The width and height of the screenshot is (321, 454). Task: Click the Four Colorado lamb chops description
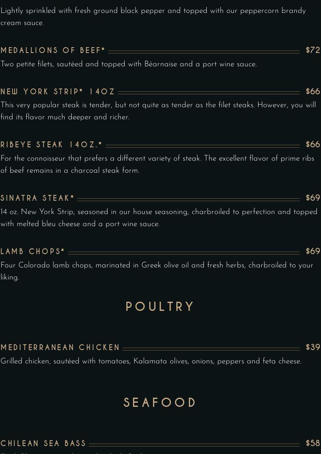157,271
